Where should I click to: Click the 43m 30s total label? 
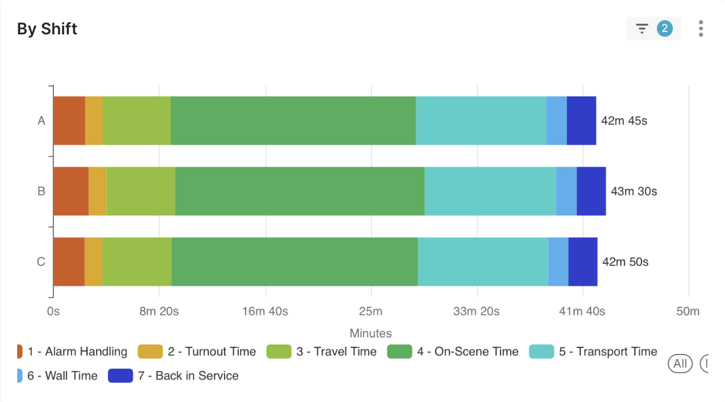[634, 192]
